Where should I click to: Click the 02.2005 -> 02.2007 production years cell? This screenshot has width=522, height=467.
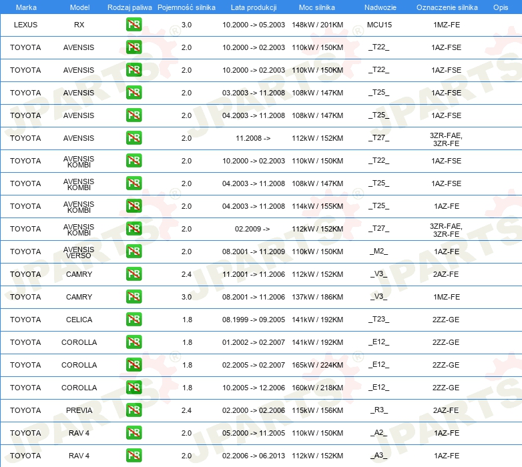(x=254, y=365)
